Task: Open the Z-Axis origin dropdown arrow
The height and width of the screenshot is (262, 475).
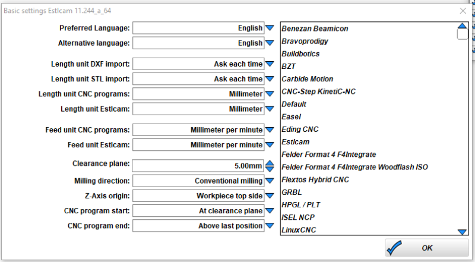Action: point(270,196)
